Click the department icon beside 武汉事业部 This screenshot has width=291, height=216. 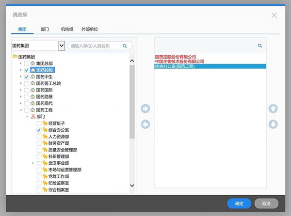[x=45, y=163]
